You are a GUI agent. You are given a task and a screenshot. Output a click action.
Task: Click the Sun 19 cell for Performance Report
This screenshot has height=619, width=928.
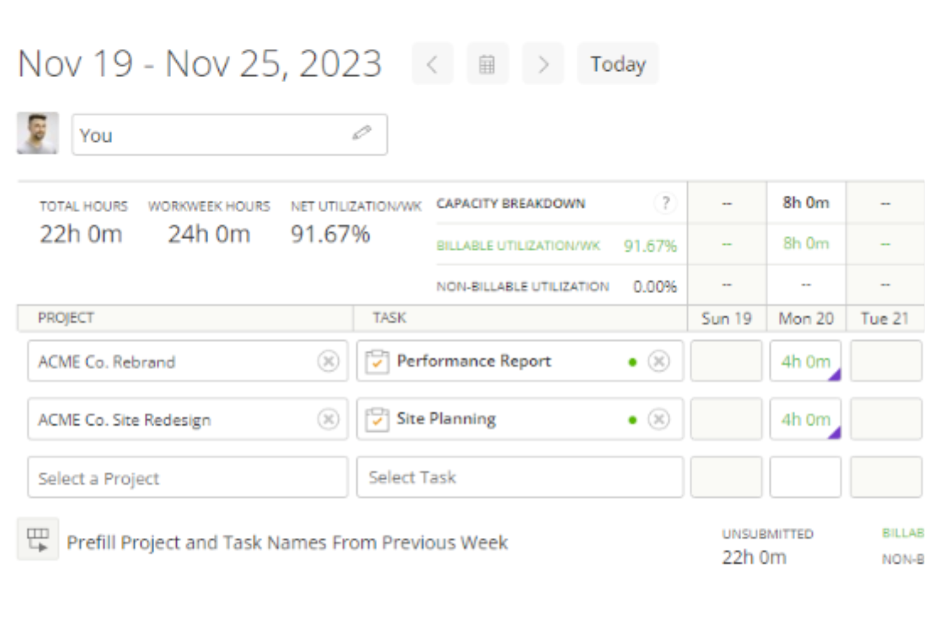725,361
